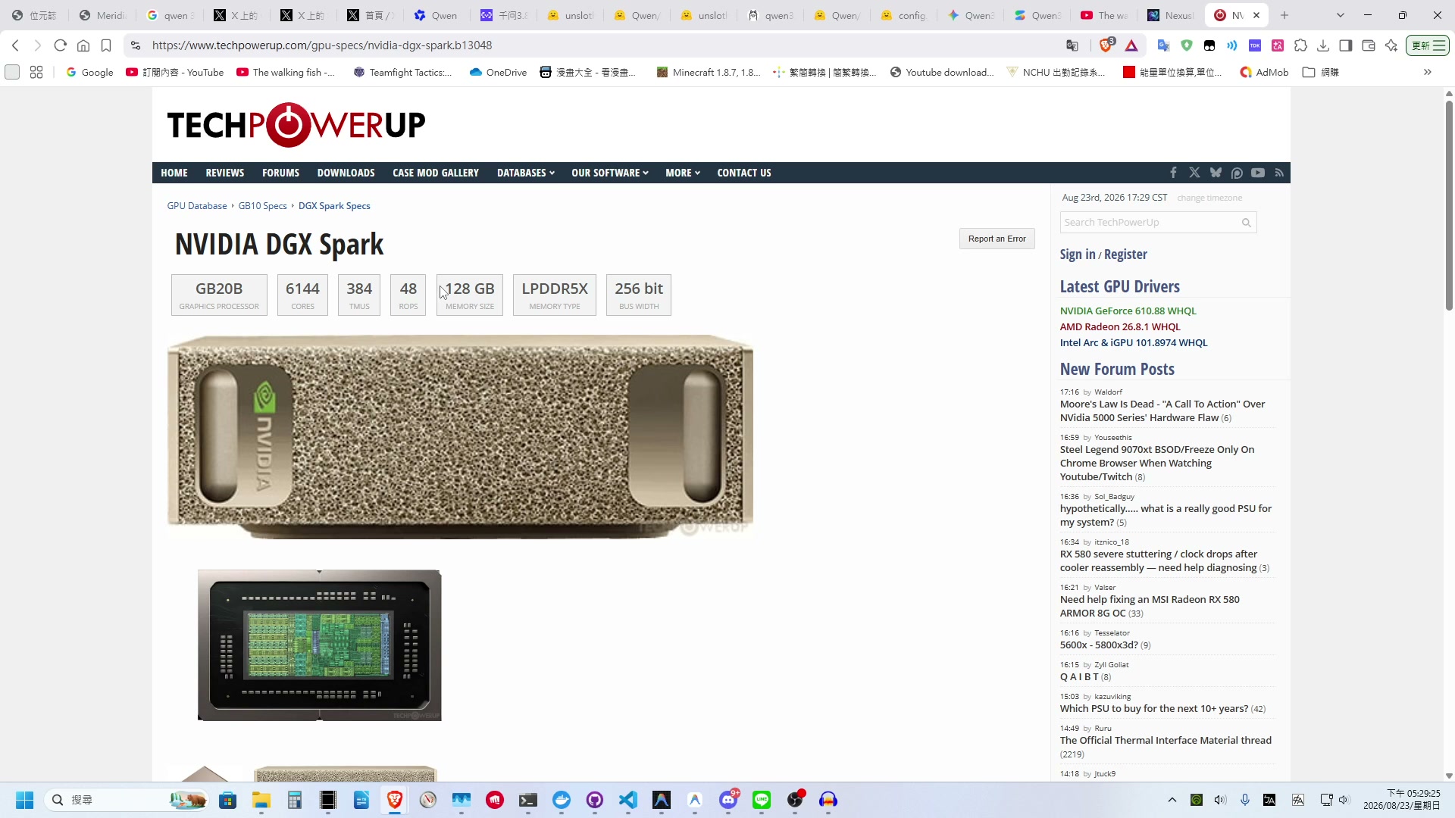Open TechPowerUp YouTube icon
This screenshot has height=818, width=1455.
click(1258, 173)
